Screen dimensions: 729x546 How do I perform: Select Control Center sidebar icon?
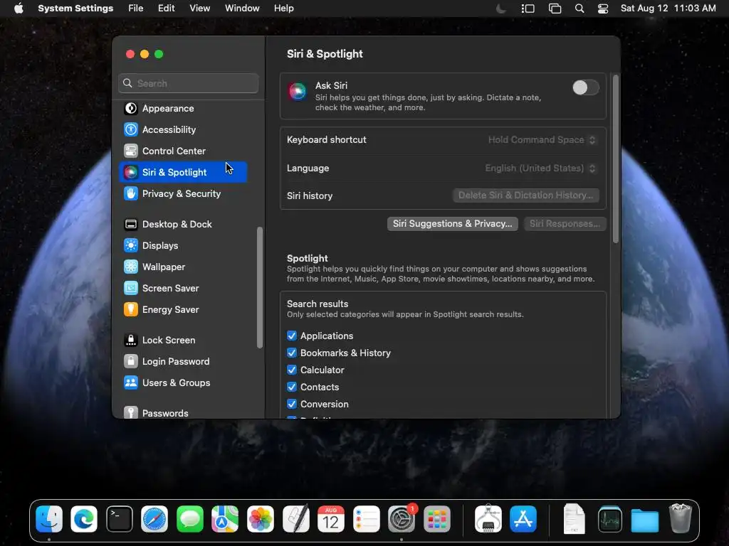[x=131, y=151]
